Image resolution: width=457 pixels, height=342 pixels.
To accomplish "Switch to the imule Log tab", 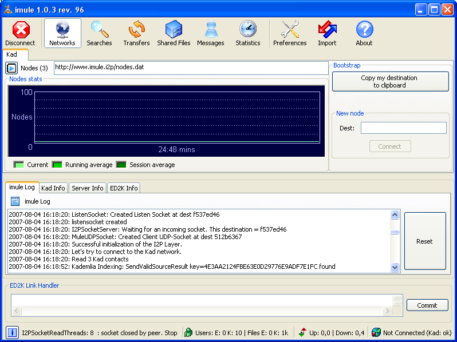I will click(x=22, y=187).
